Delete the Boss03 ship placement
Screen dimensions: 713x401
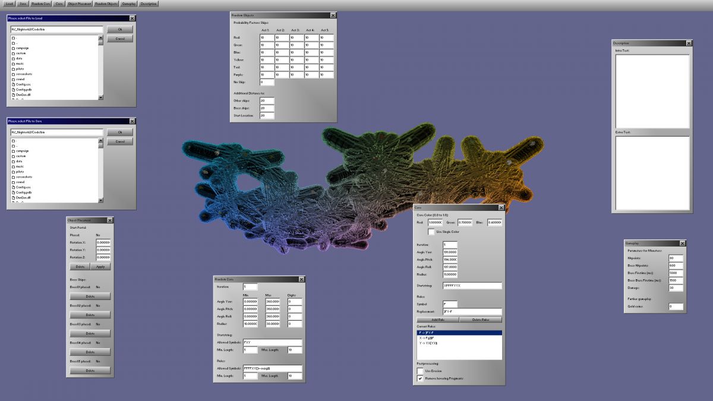pos(90,333)
